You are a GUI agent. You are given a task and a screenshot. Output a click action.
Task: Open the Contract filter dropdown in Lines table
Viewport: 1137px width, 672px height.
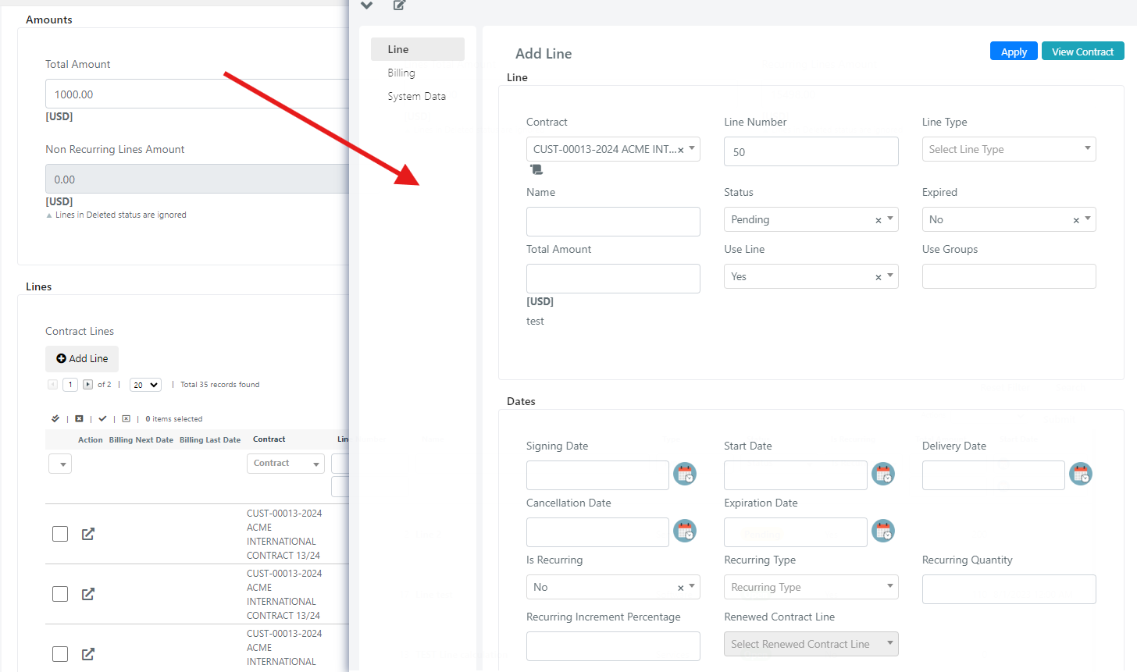286,464
